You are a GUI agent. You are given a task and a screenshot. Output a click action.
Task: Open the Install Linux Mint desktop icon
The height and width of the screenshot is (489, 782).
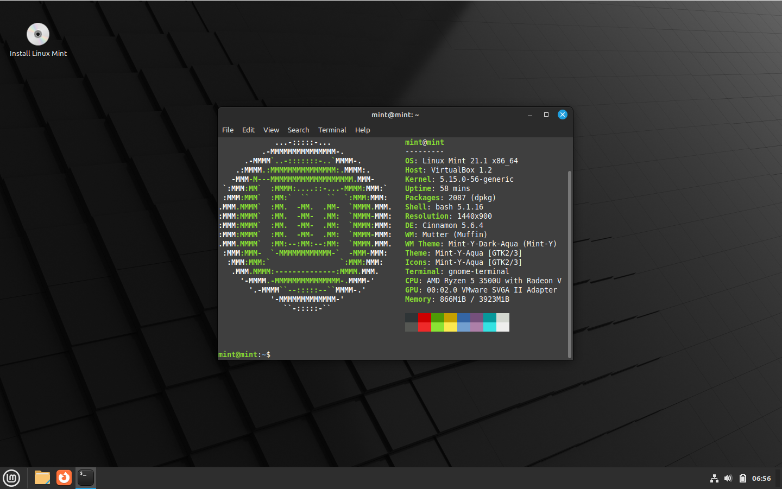tap(38, 35)
